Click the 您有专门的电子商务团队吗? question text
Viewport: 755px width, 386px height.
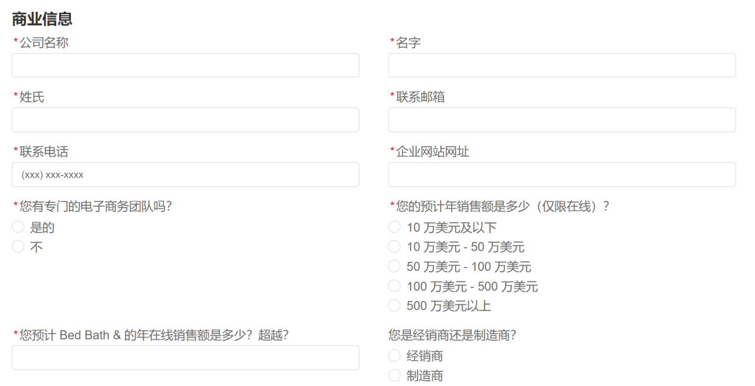click(x=95, y=206)
